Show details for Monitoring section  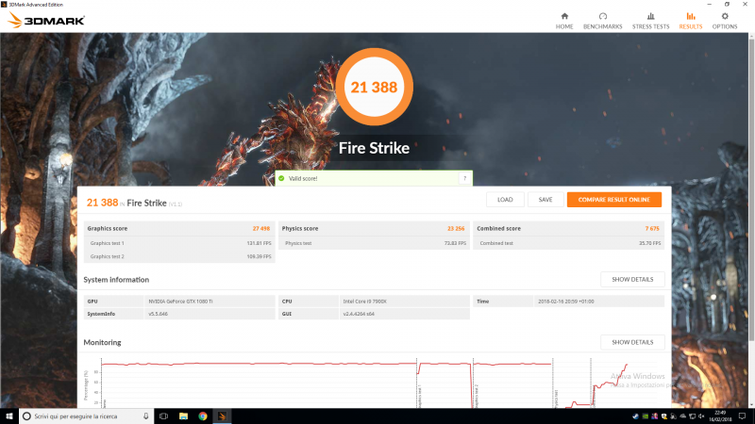point(632,342)
